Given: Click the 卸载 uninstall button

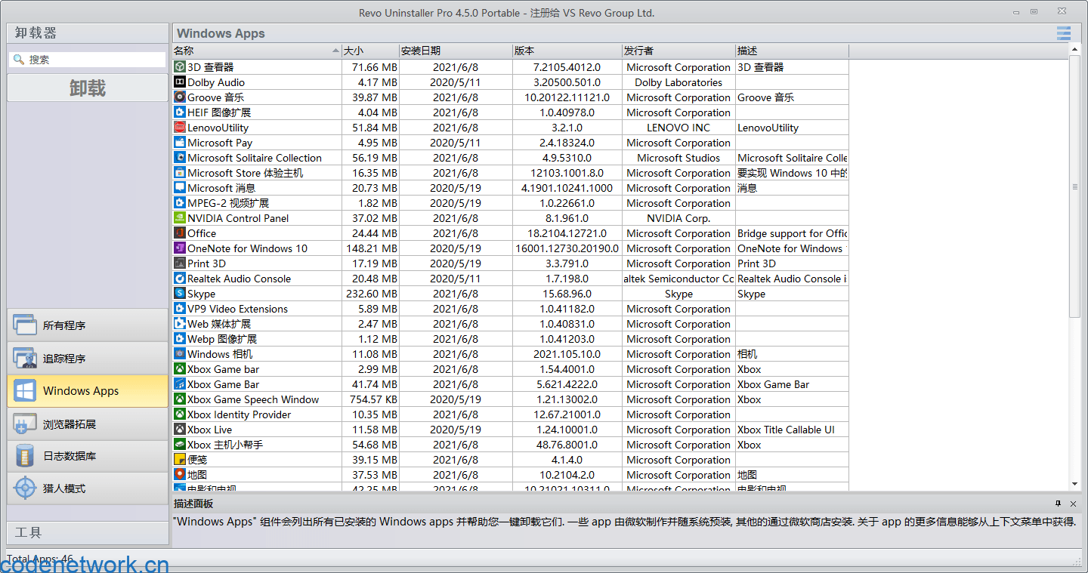Looking at the screenshot, I should [88, 88].
